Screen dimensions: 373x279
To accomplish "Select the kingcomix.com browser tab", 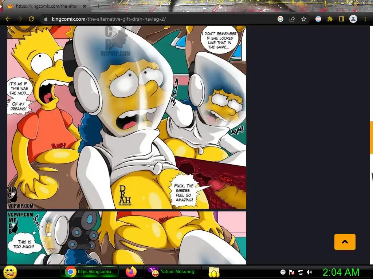I will [46, 6].
